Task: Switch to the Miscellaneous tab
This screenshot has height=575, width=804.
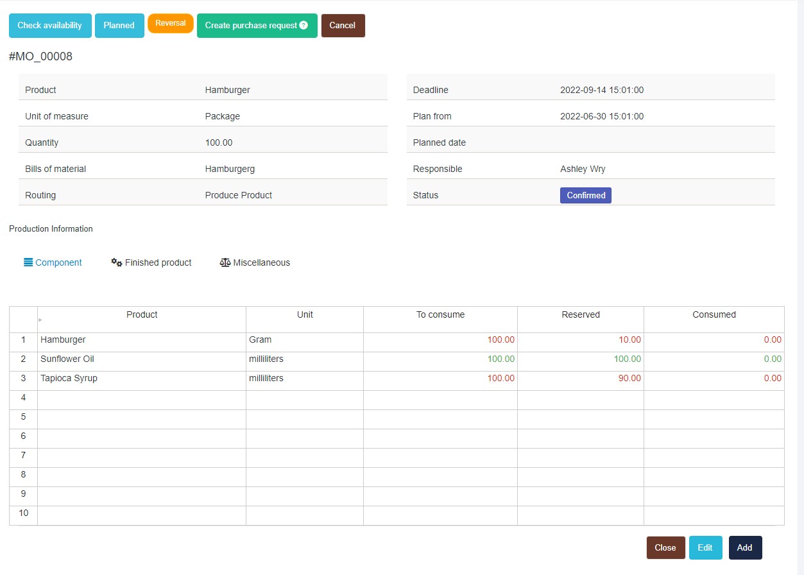Action: point(261,262)
